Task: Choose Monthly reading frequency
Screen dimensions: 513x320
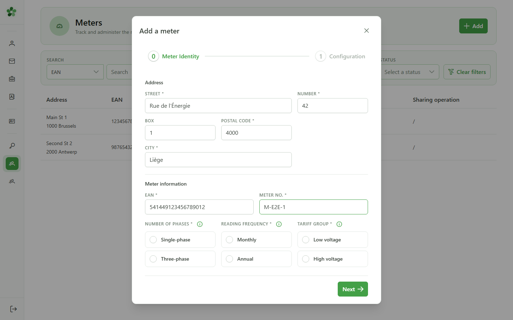Action: point(256,240)
